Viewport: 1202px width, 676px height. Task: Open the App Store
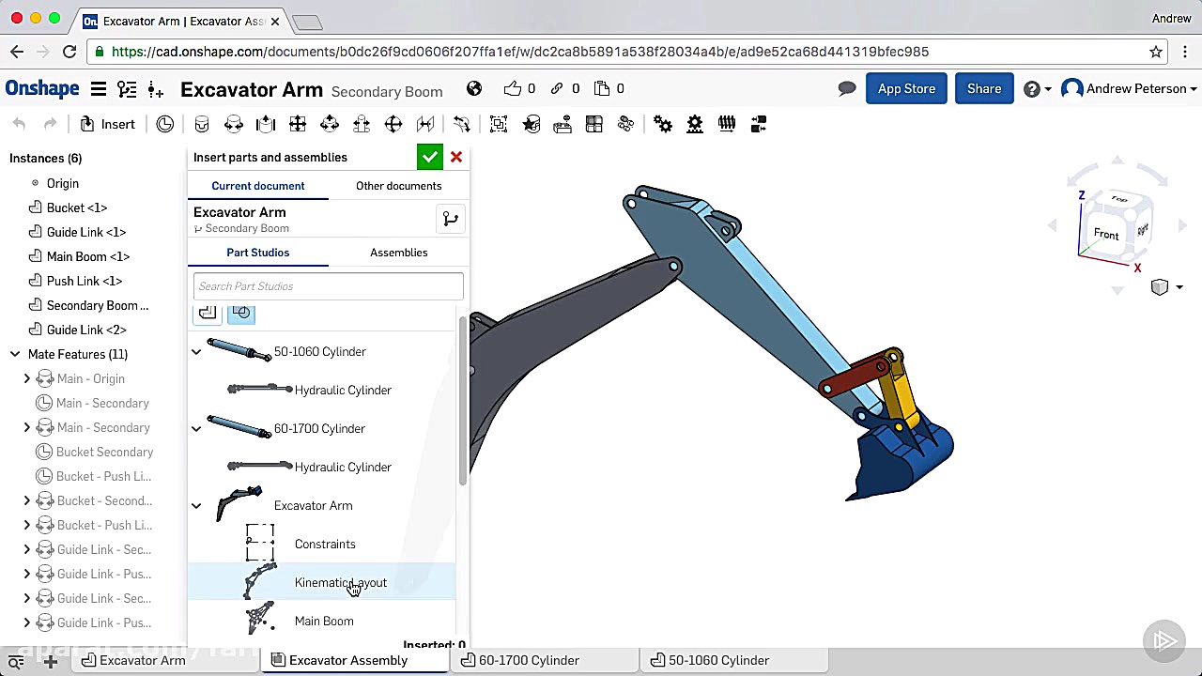pos(906,88)
